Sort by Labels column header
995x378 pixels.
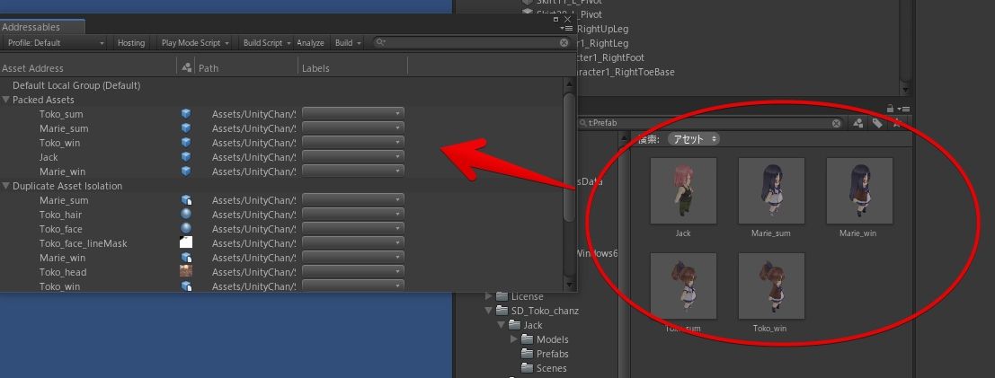(353, 67)
